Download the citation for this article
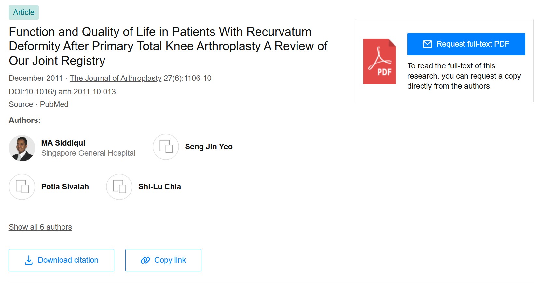This screenshot has width=539, height=288. point(61,260)
